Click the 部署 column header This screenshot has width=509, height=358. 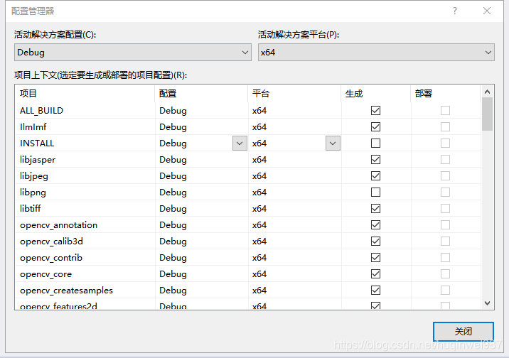[445, 94]
